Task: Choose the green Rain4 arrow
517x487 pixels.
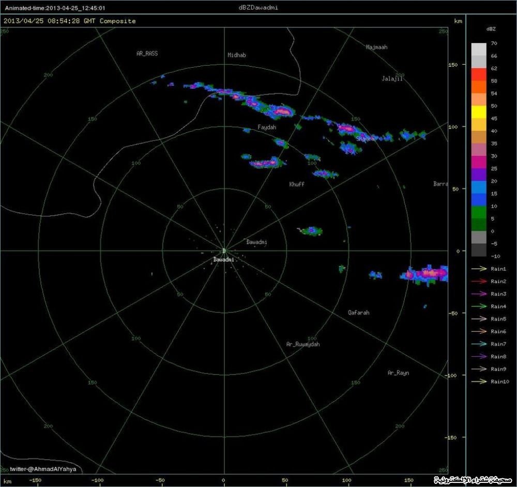Action: click(479, 306)
